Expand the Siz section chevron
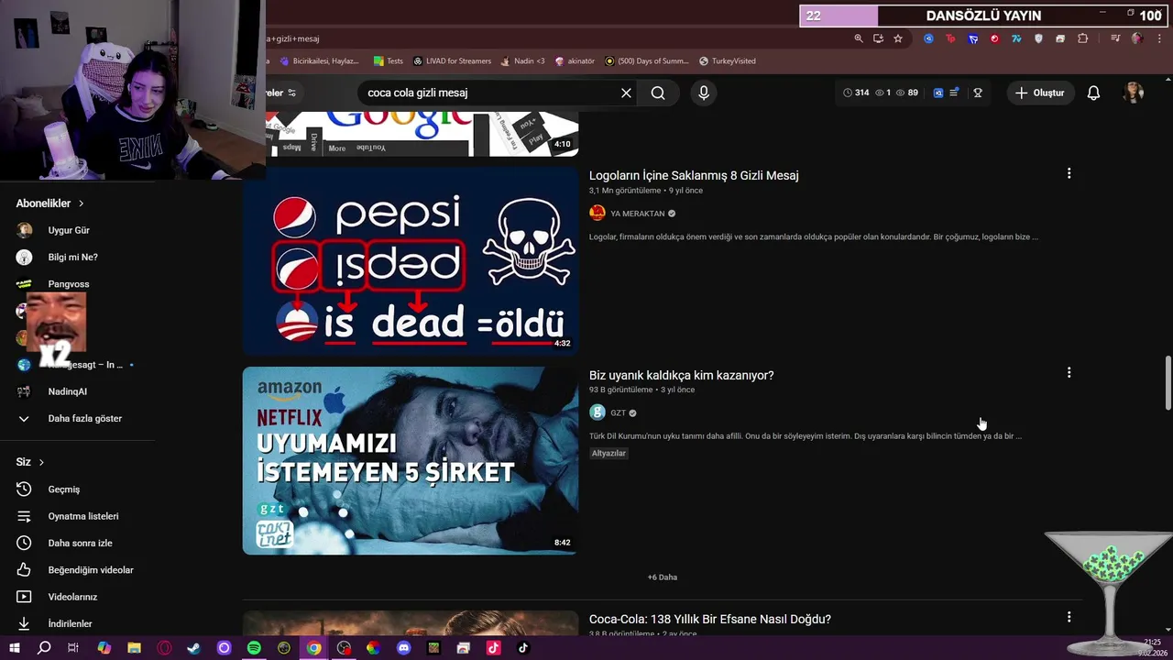This screenshot has height=660, width=1173. (x=41, y=462)
